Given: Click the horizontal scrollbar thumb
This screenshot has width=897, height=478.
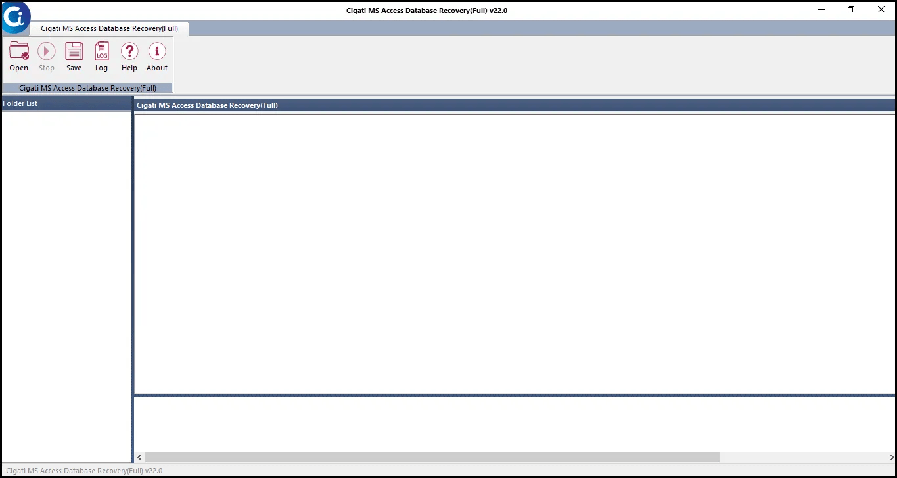Looking at the screenshot, I should (x=432, y=457).
